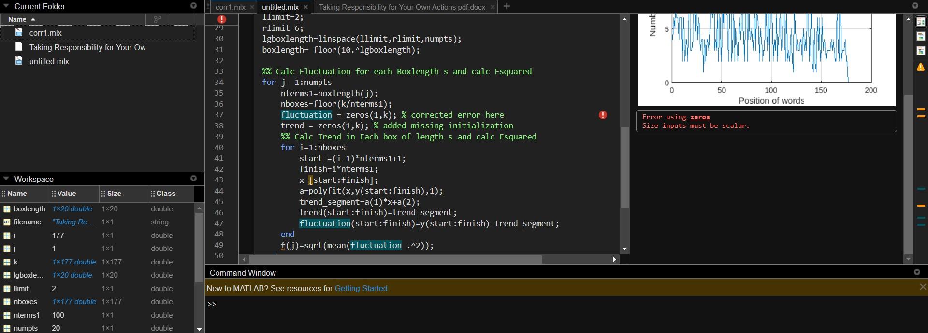Select numpts variable icon in Workspace

tap(7, 328)
